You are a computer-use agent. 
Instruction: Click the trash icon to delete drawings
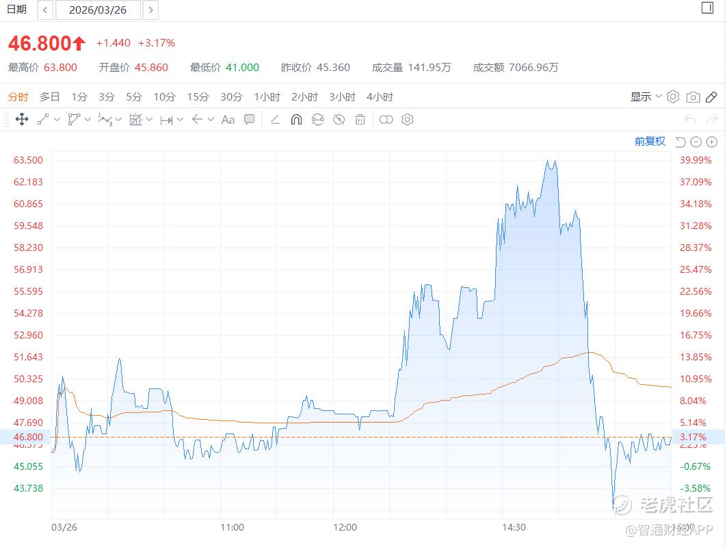point(360,120)
